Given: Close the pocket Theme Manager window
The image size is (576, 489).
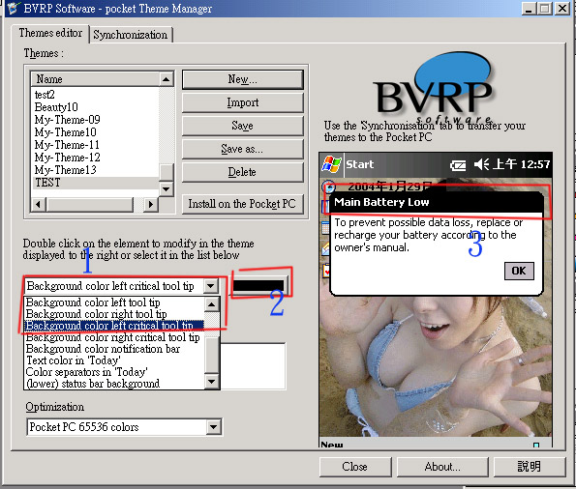Looking at the screenshot, I should pyautogui.click(x=562, y=8).
